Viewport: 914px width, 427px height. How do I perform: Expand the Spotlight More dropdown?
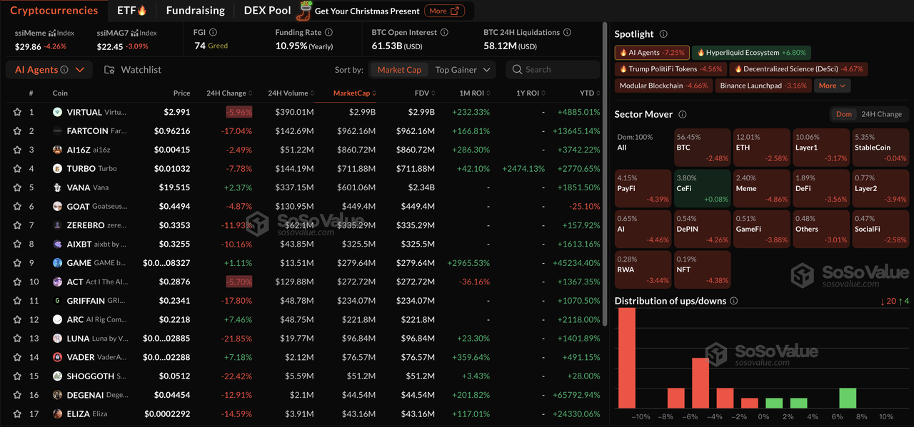click(832, 86)
